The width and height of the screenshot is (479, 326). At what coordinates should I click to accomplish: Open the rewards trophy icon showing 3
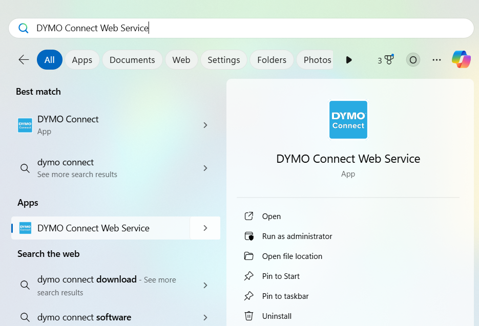click(x=385, y=60)
